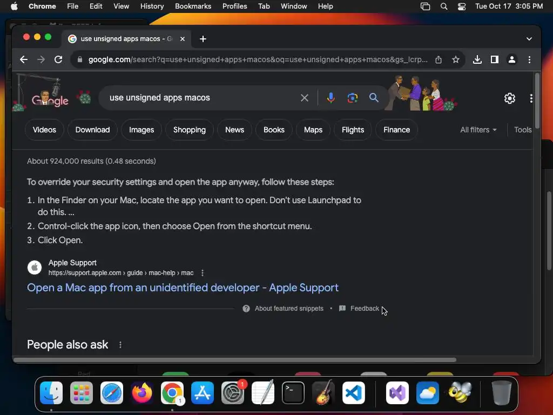This screenshot has width=553, height=415.
Task: Open the Window menu
Action: pyautogui.click(x=294, y=6)
